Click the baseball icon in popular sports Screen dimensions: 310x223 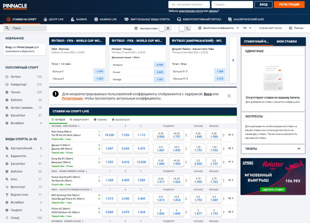click(7, 100)
